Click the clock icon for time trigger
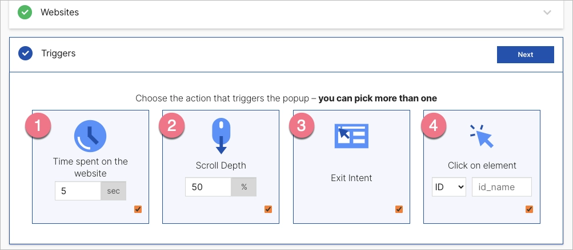The height and width of the screenshot is (250, 573). [x=90, y=136]
